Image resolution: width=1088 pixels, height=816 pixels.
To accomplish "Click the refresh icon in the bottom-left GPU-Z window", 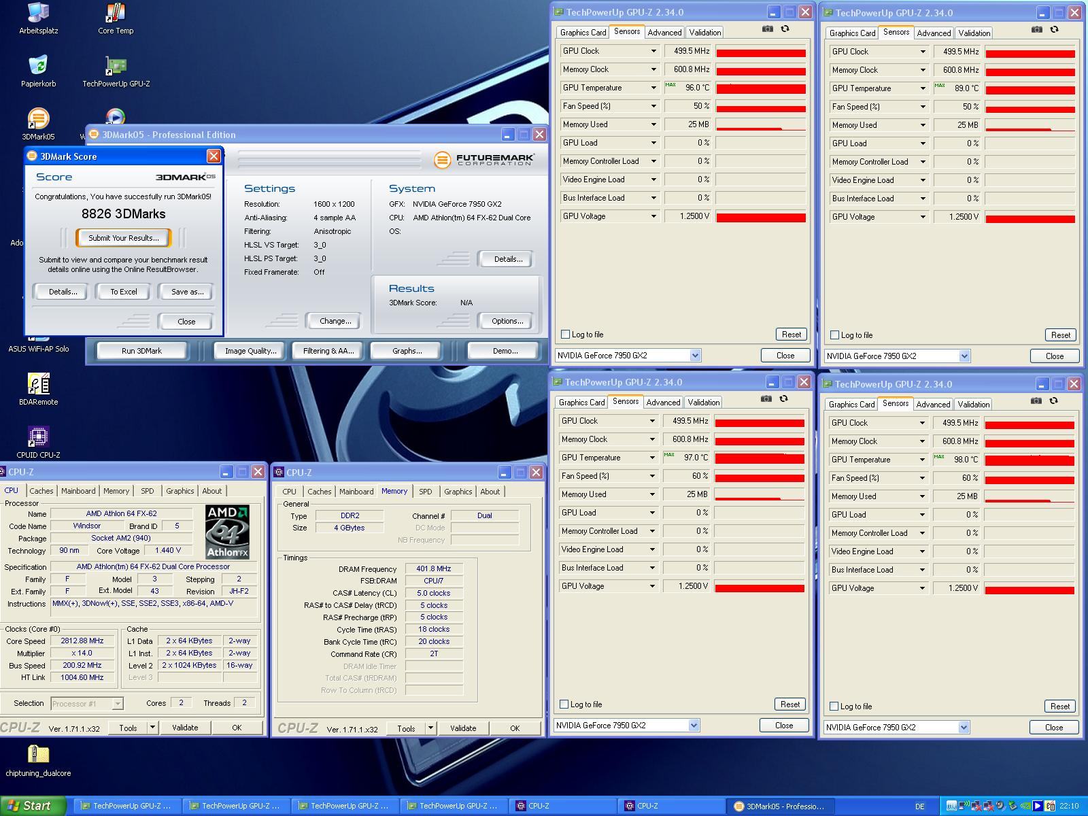I will [x=783, y=398].
